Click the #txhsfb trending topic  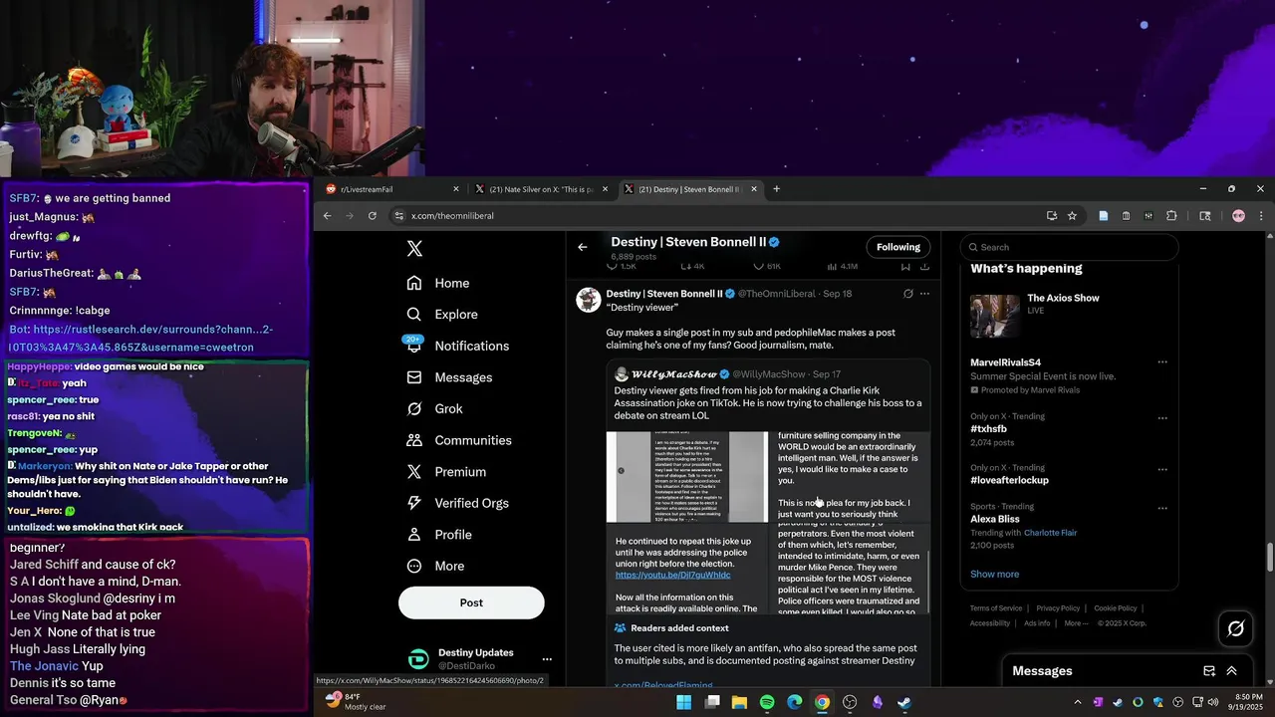988,429
